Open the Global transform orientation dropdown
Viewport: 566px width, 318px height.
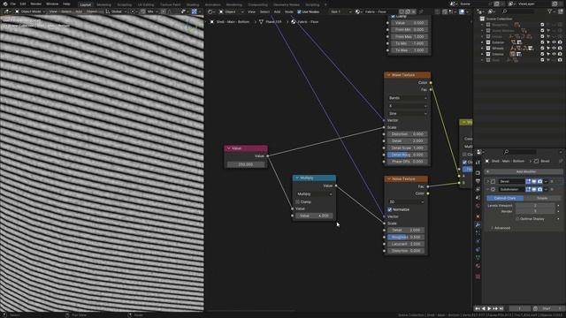click(116, 11)
